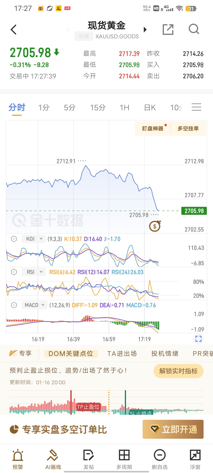Tap the 解锁实时指标 unlock button
The image size is (213, 473).
point(178,371)
